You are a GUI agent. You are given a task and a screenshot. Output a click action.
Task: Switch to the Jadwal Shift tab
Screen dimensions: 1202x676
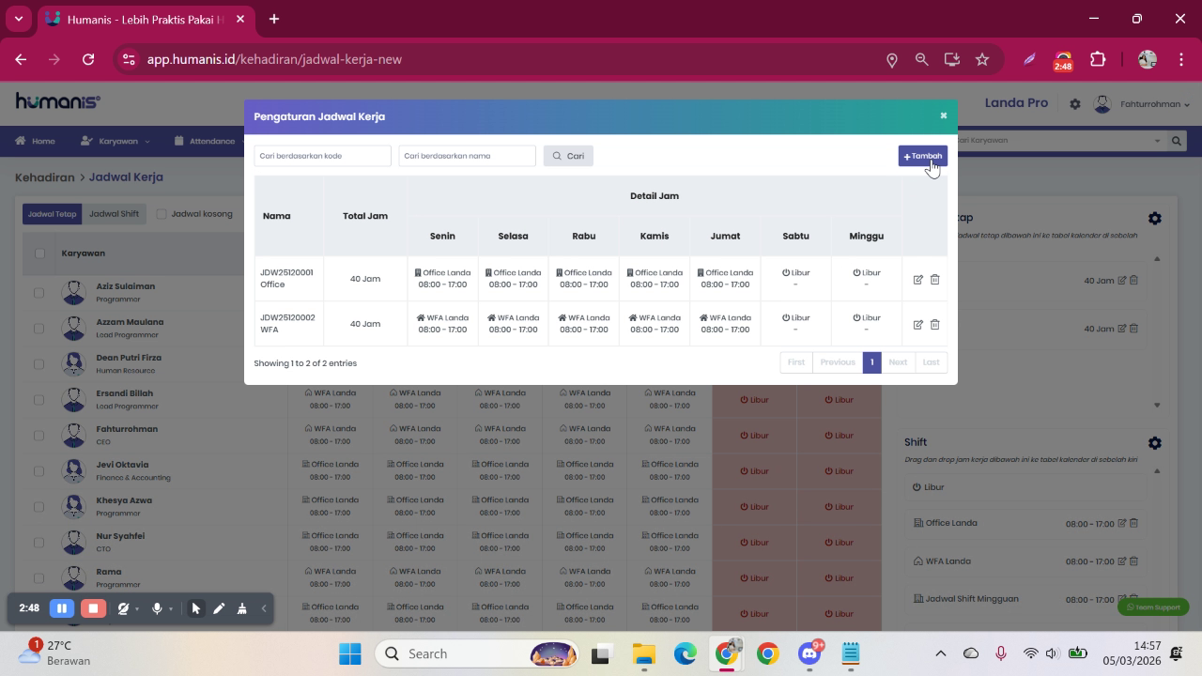(114, 214)
